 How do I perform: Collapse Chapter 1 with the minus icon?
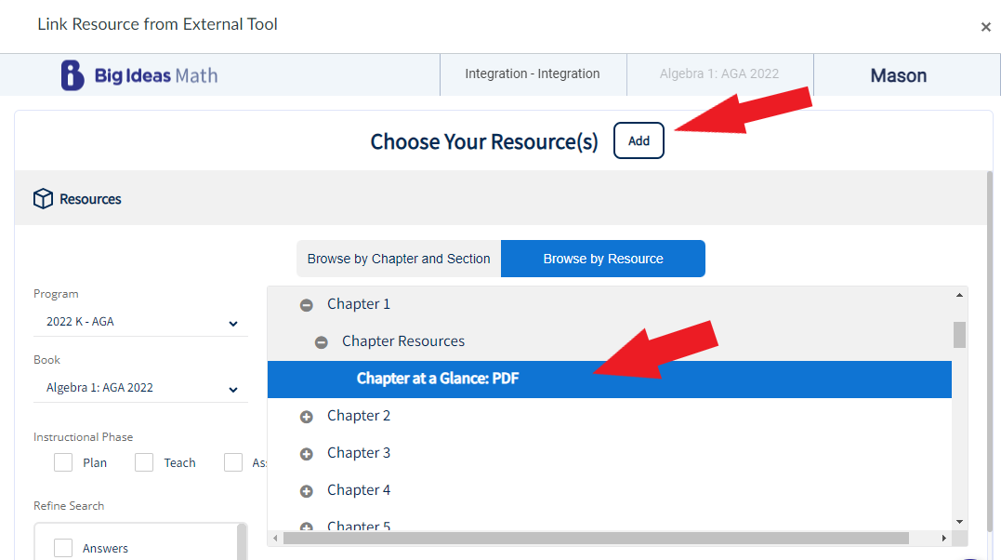(x=306, y=305)
